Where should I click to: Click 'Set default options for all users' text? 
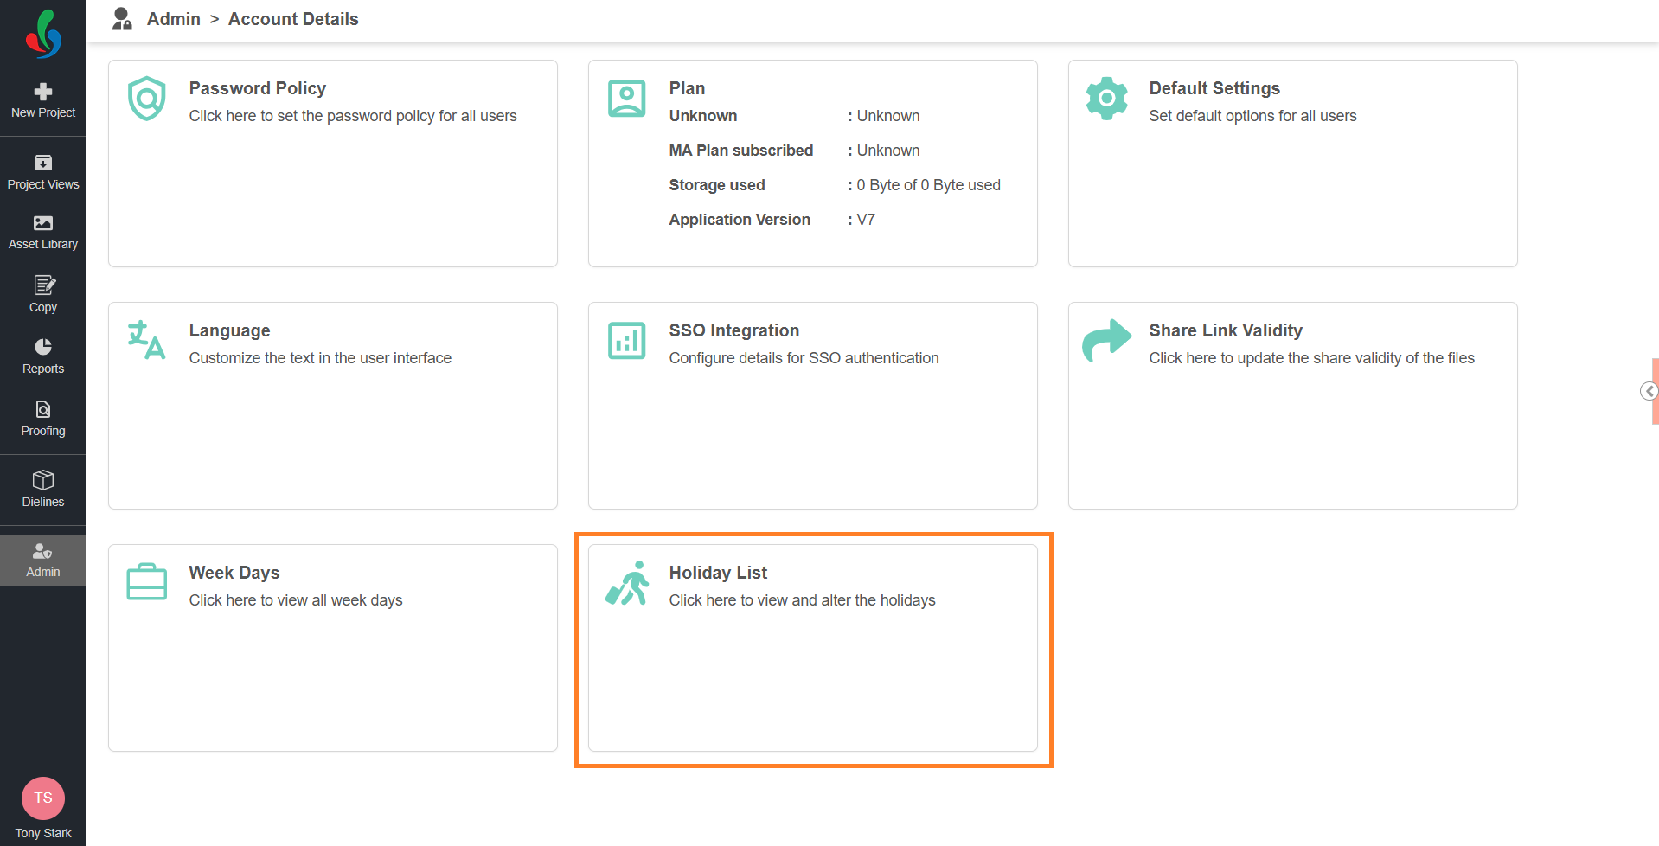[x=1253, y=116]
